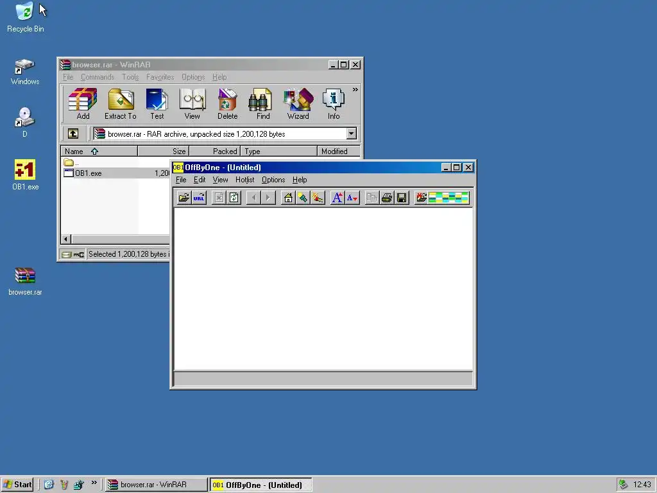The height and width of the screenshot is (493, 657).
Task: Click the system tray icon beside the clock
Action: (624, 485)
